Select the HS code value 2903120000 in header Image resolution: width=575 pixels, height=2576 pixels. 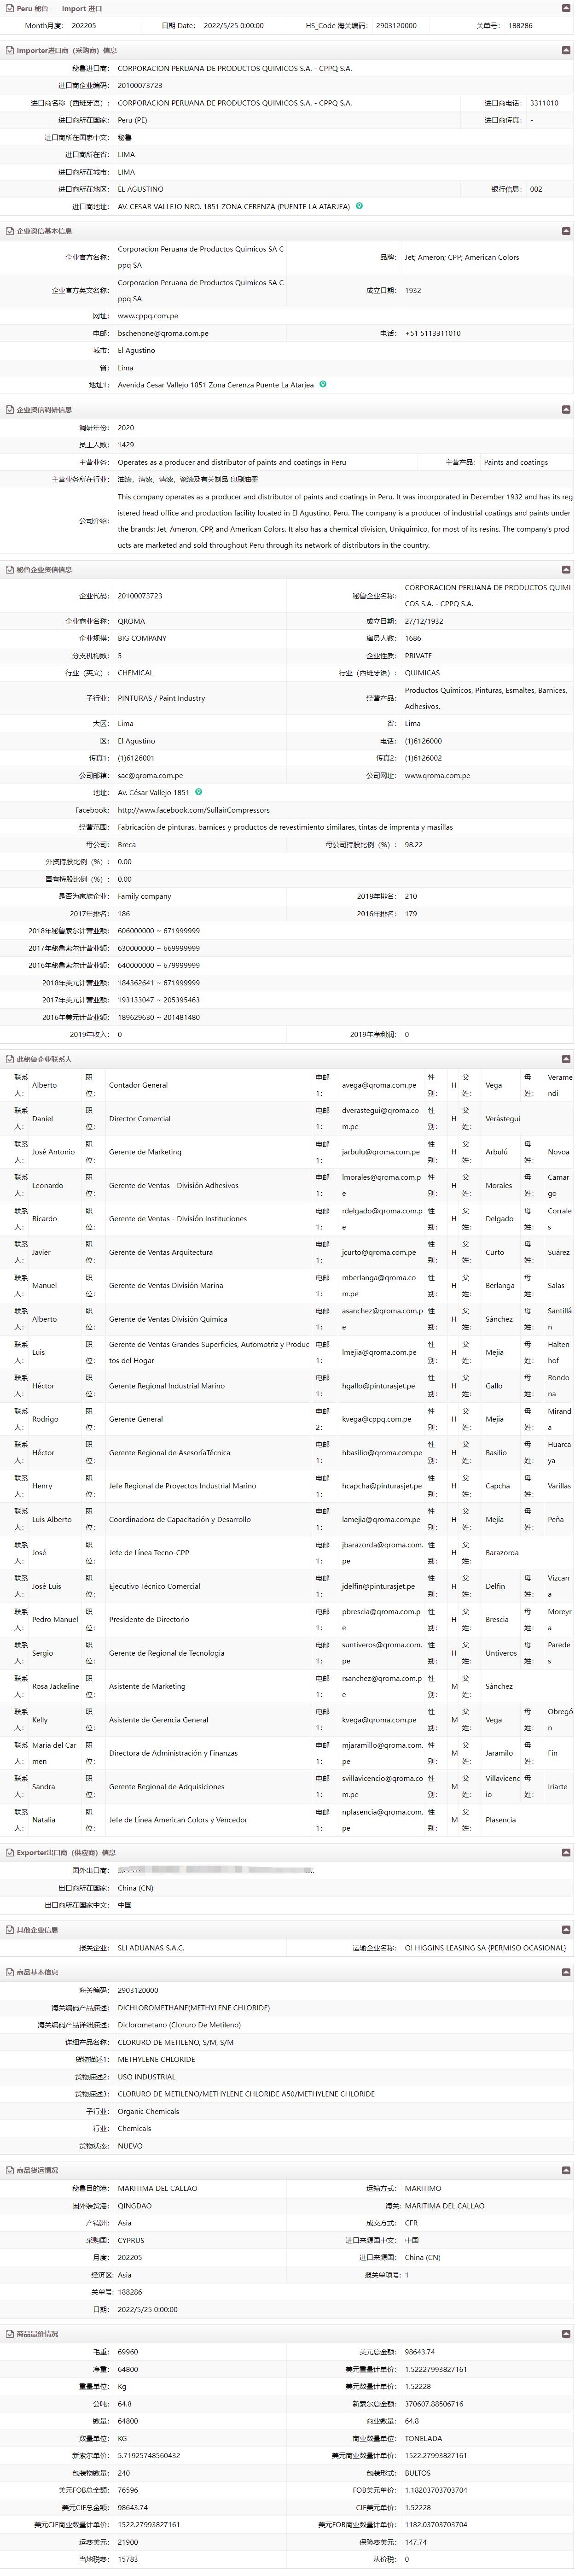click(x=396, y=26)
